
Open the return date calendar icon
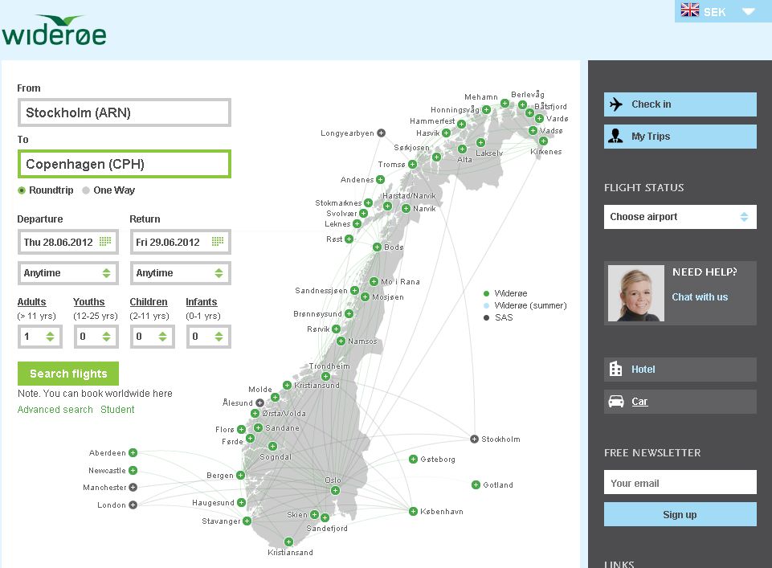pyautogui.click(x=218, y=242)
